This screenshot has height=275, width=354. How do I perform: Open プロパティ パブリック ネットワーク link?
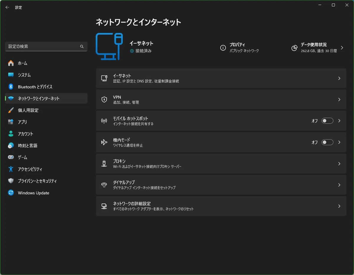click(240, 48)
